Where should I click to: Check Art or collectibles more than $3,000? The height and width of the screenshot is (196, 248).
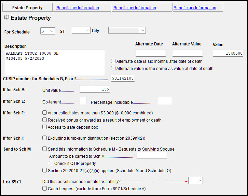[x=45, y=113]
